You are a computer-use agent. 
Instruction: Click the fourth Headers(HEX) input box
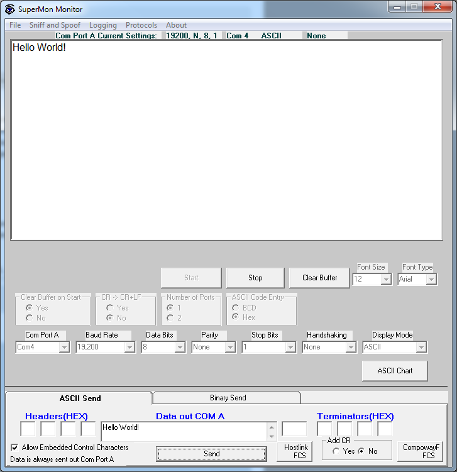(x=88, y=429)
